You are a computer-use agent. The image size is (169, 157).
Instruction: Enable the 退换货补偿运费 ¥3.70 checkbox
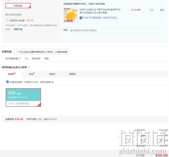point(7,20)
